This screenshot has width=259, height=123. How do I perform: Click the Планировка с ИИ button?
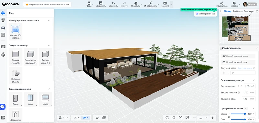click(x=206, y=14)
